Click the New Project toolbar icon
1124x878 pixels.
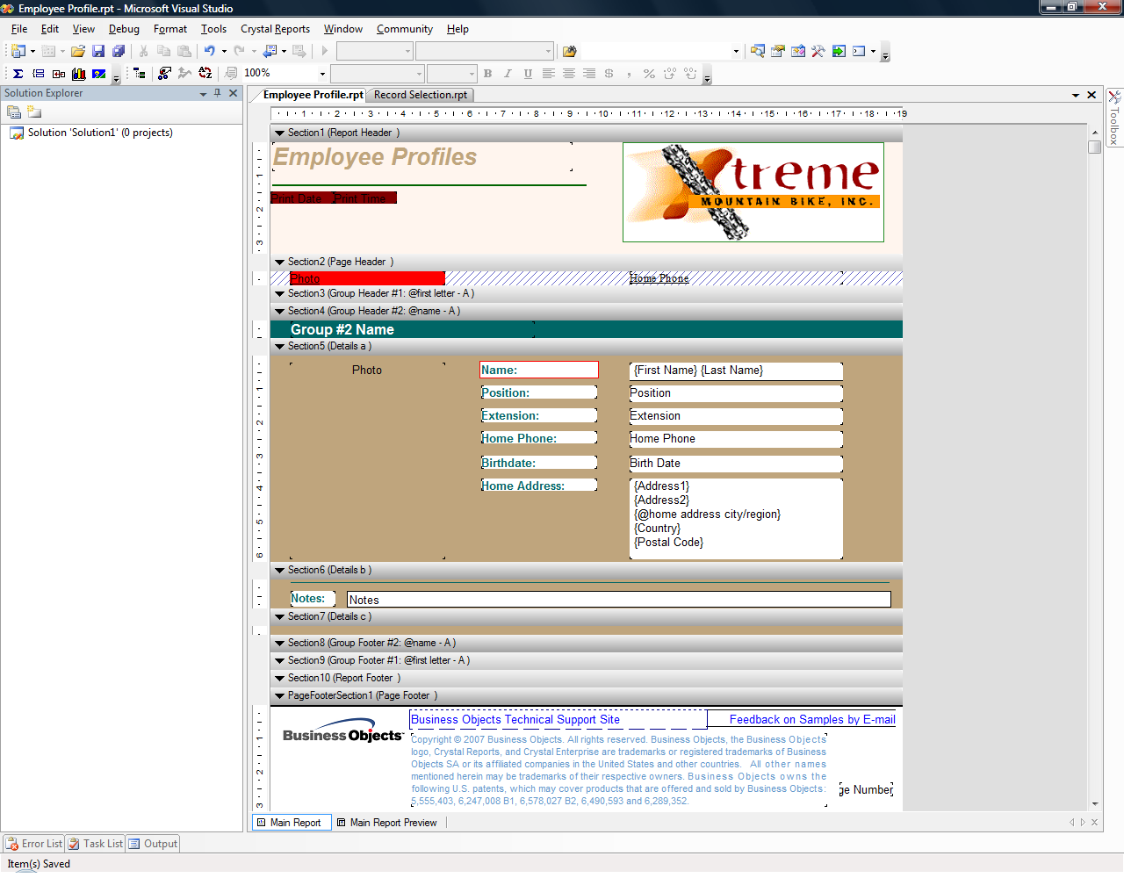point(18,51)
